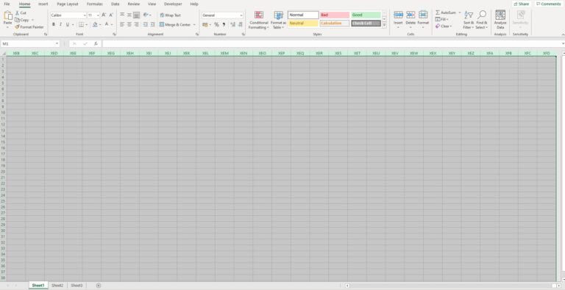
Task: Center text horizontally
Action: (x=129, y=24)
